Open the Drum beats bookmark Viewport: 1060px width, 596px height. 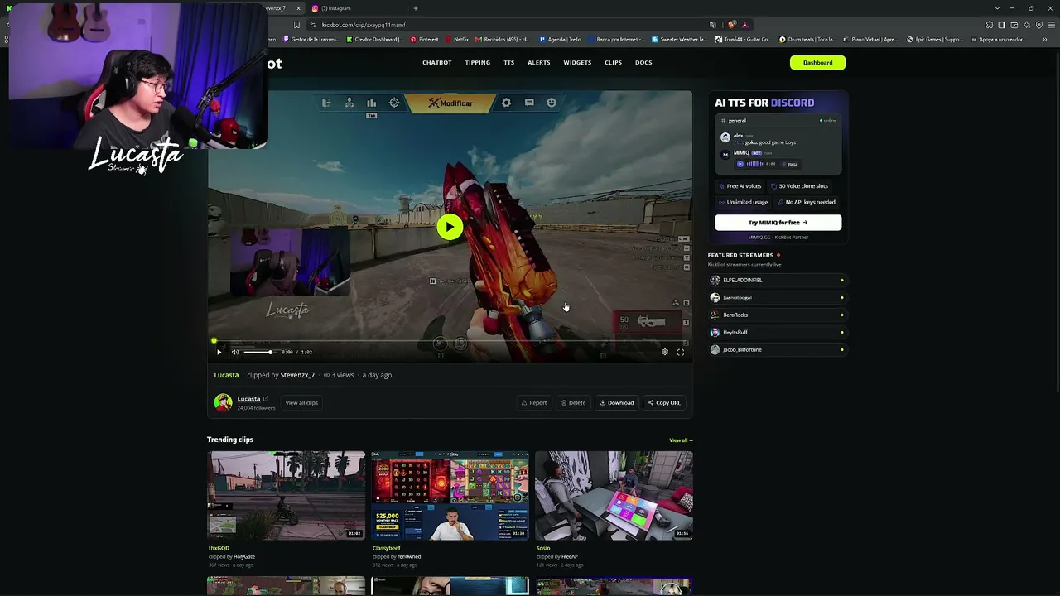coord(807,39)
